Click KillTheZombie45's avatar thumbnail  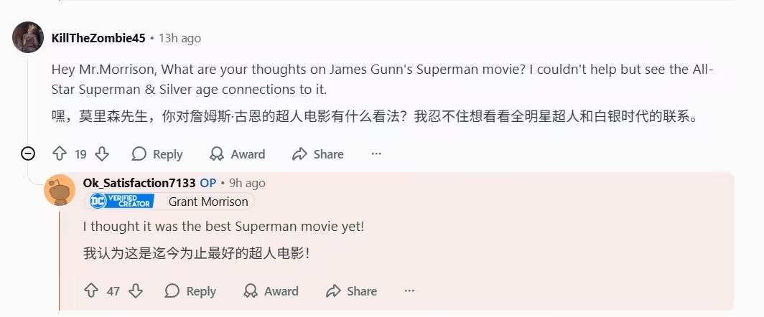29,37
